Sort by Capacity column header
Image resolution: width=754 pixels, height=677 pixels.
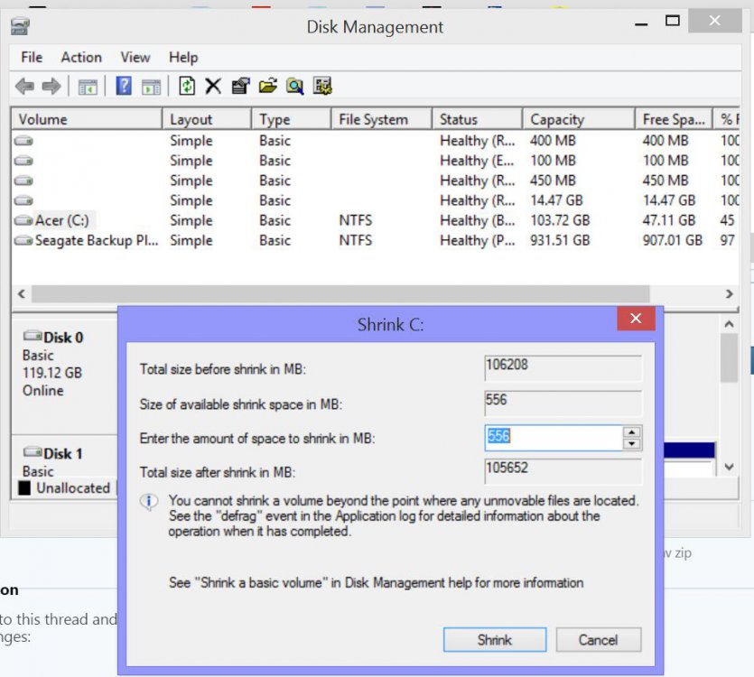click(x=579, y=119)
